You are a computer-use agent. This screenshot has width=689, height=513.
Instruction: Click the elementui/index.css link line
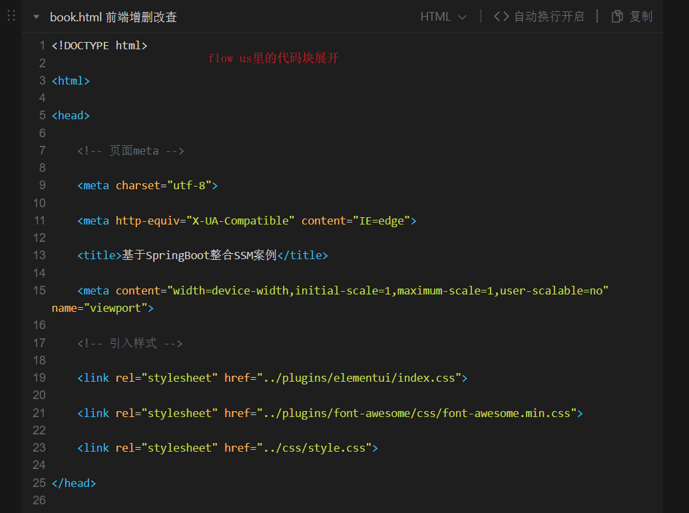tap(272, 378)
